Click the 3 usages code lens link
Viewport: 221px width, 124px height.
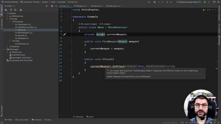coord(105,24)
